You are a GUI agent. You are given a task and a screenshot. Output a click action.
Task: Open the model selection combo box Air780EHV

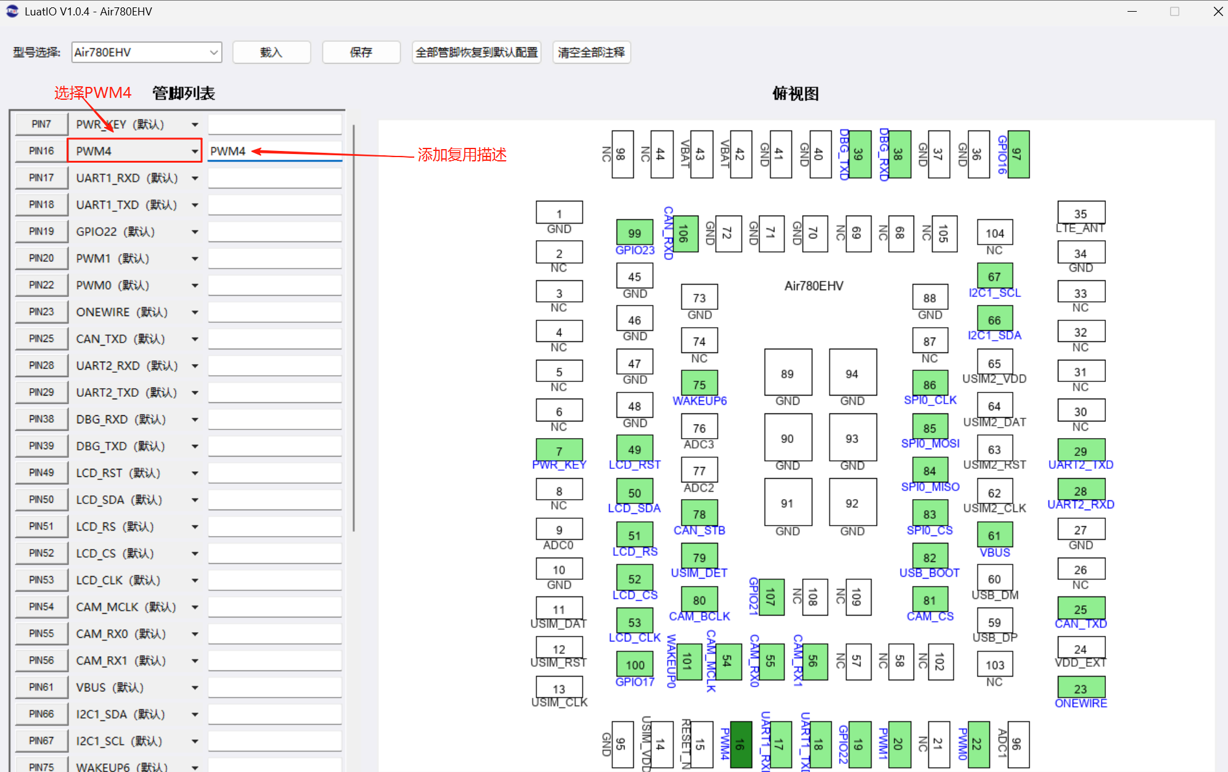point(146,52)
